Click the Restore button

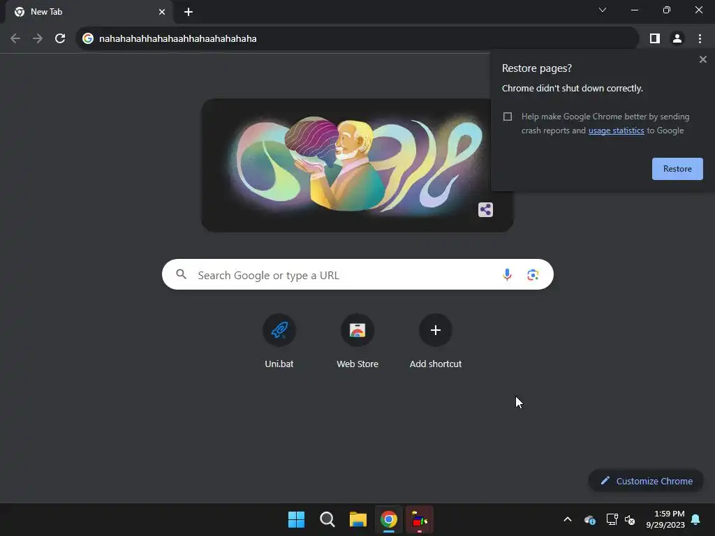[x=677, y=169]
